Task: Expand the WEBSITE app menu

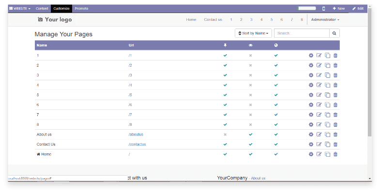Action: (x=20, y=9)
